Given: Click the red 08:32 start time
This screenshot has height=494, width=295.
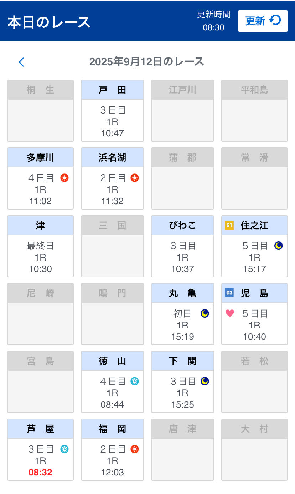Looking at the screenshot, I should tap(40, 472).
